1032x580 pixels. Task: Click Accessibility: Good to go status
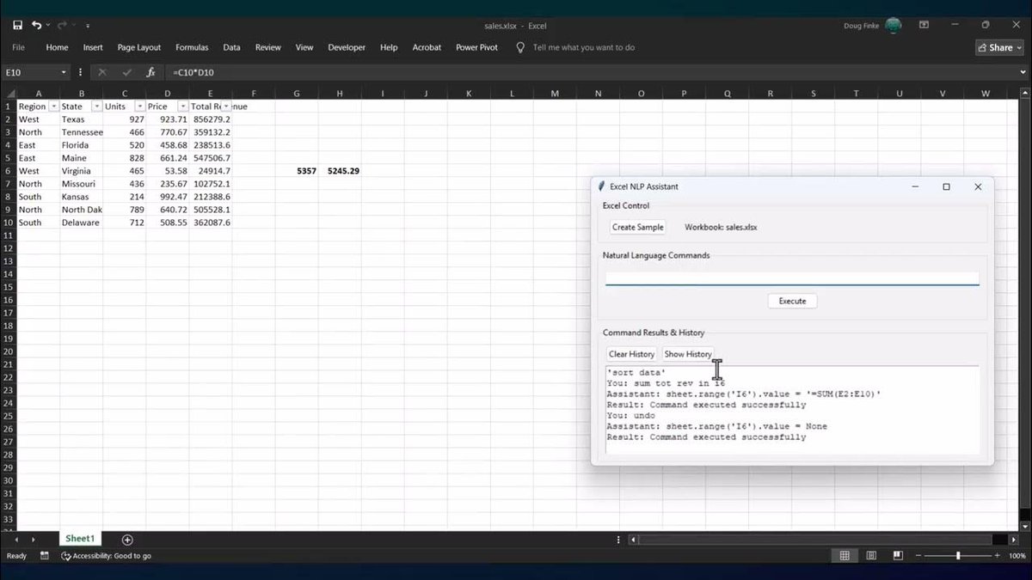coord(106,556)
